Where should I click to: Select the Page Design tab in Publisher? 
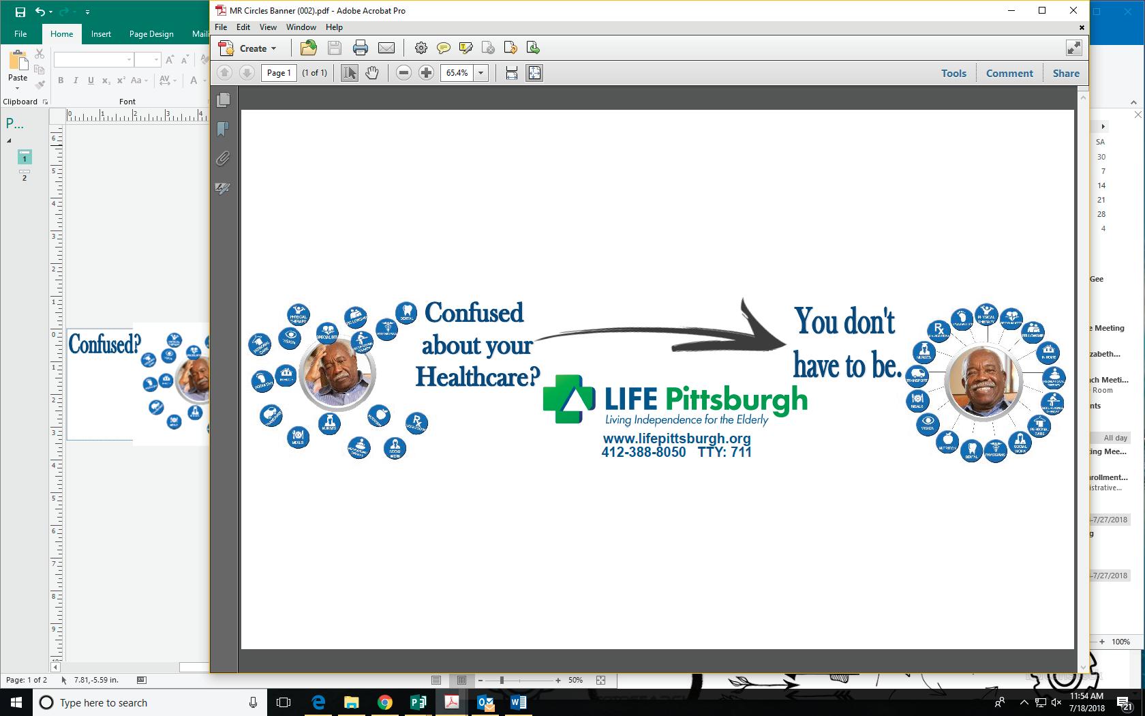151,34
